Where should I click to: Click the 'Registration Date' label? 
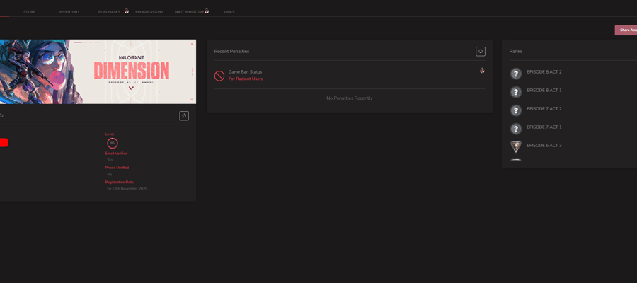point(119,183)
